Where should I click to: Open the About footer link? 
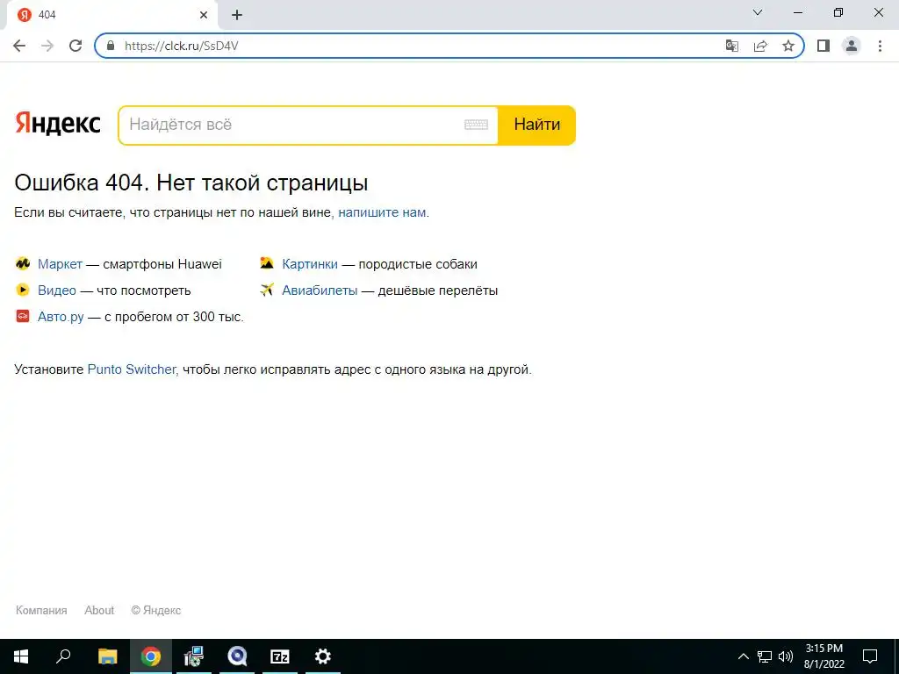click(x=99, y=611)
